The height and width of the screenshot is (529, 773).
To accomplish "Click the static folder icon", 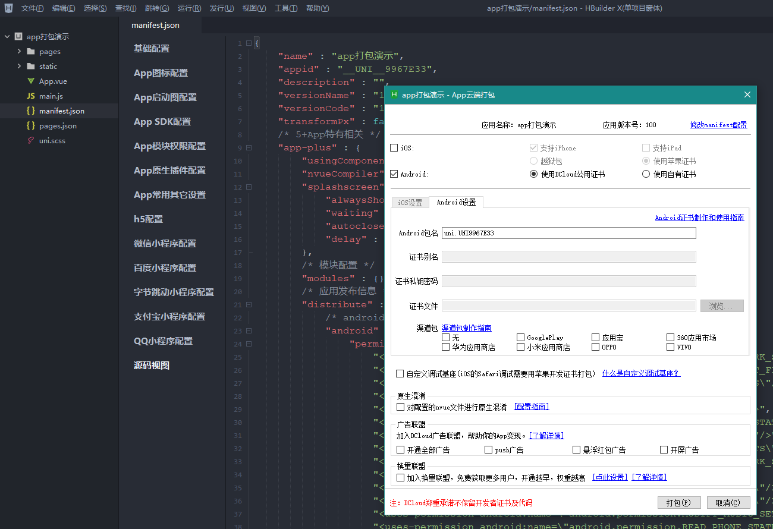I will [31, 67].
